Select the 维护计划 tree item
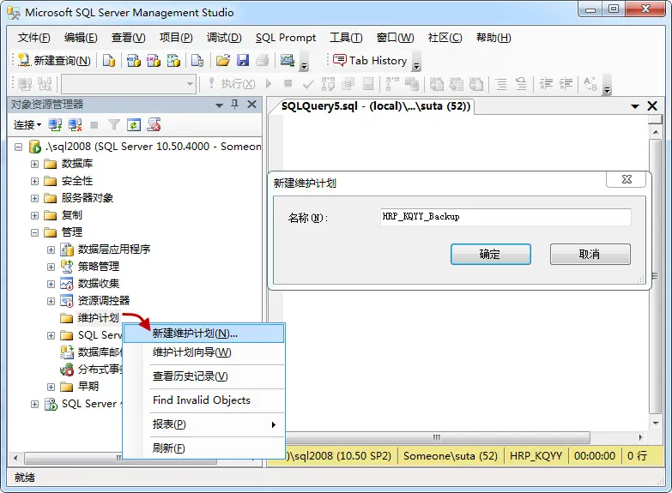The image size is (672, 493). [x=98, y=318]
